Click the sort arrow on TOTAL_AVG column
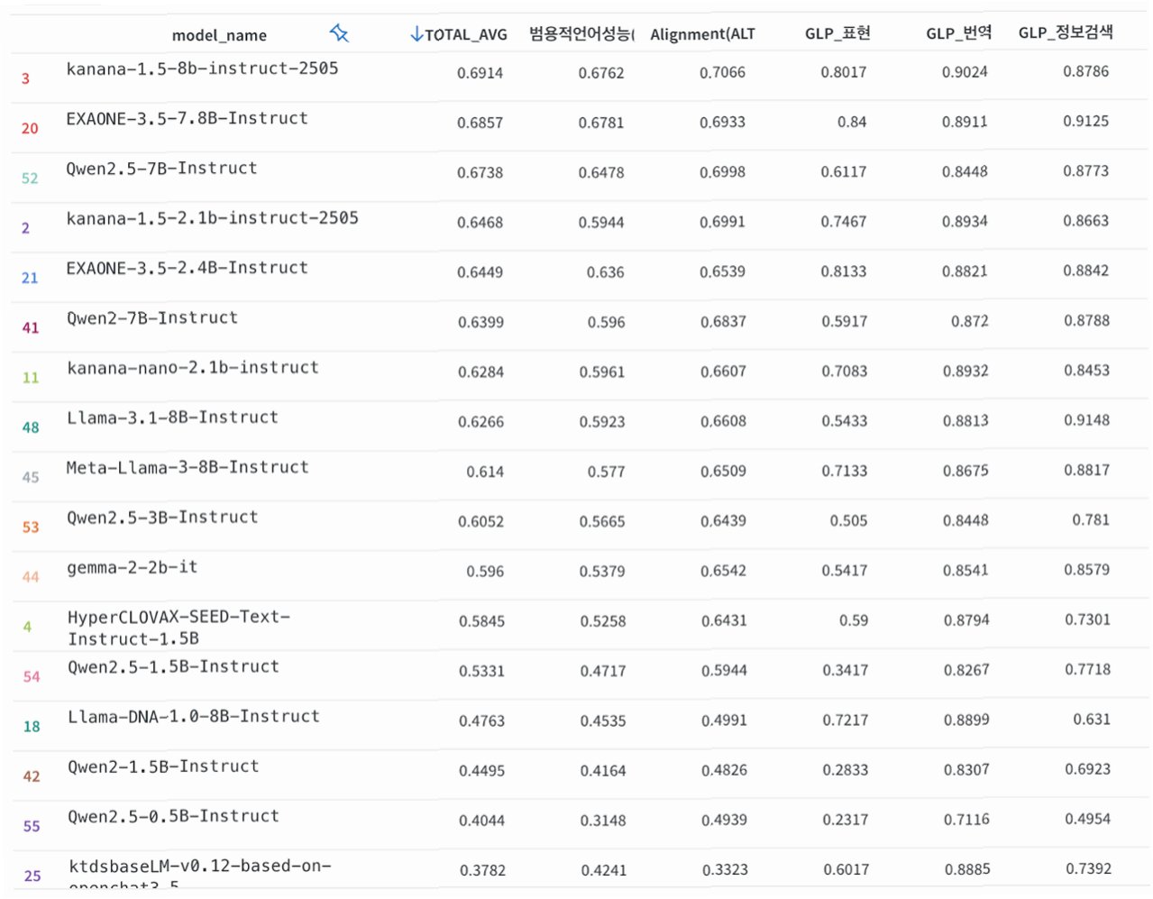 pos(416,34)
